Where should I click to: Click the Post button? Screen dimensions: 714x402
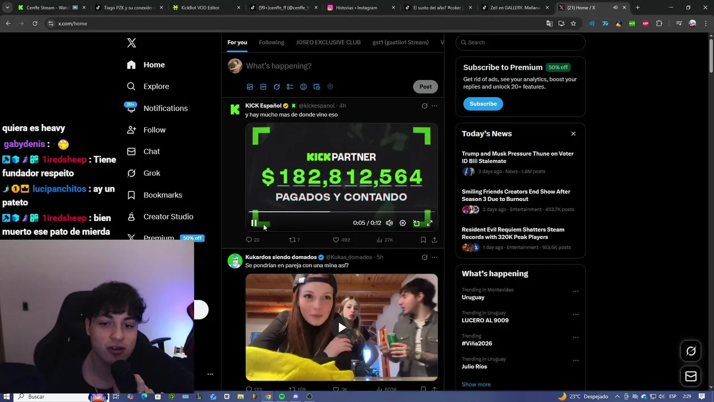point(426,87)
